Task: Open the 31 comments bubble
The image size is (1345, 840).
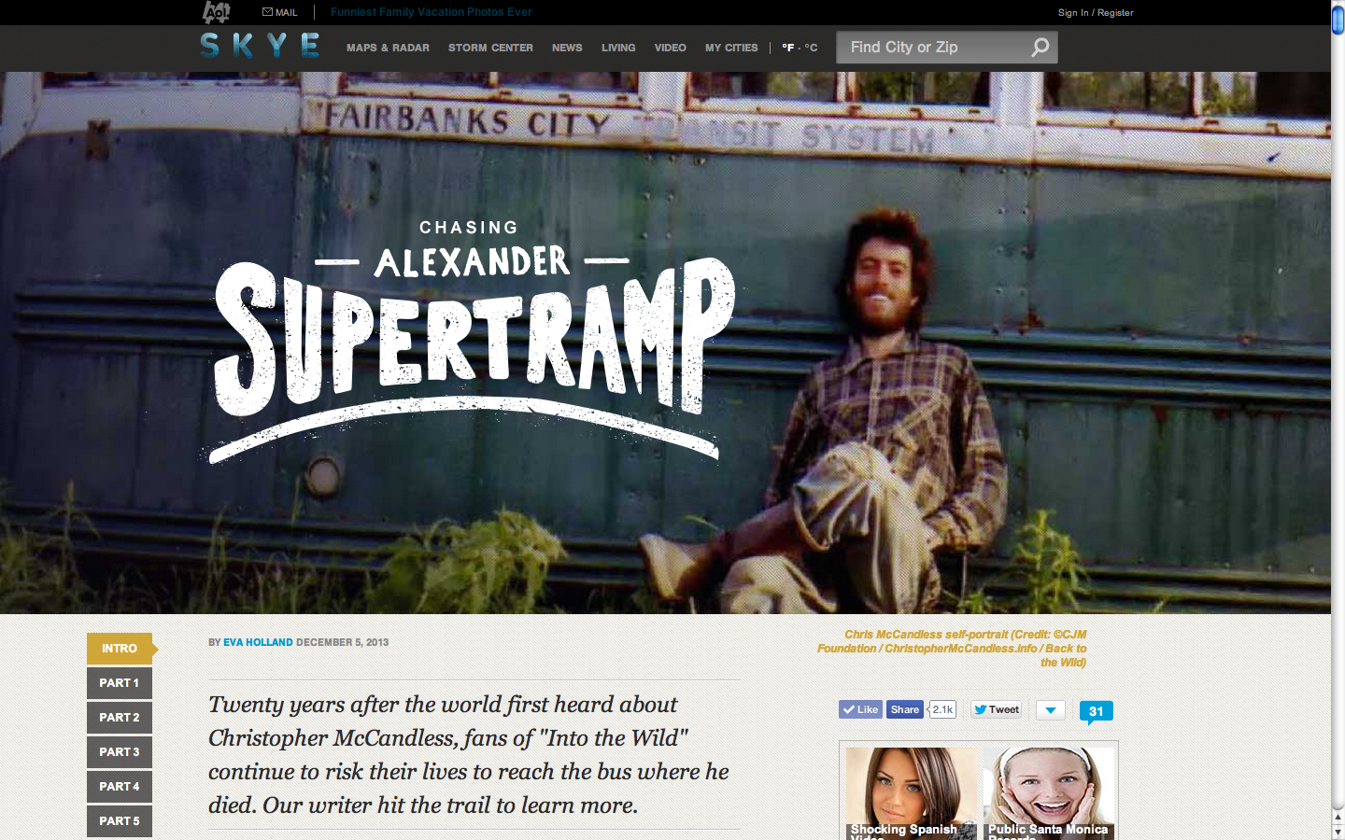Action: click(x=1096, y=712)
